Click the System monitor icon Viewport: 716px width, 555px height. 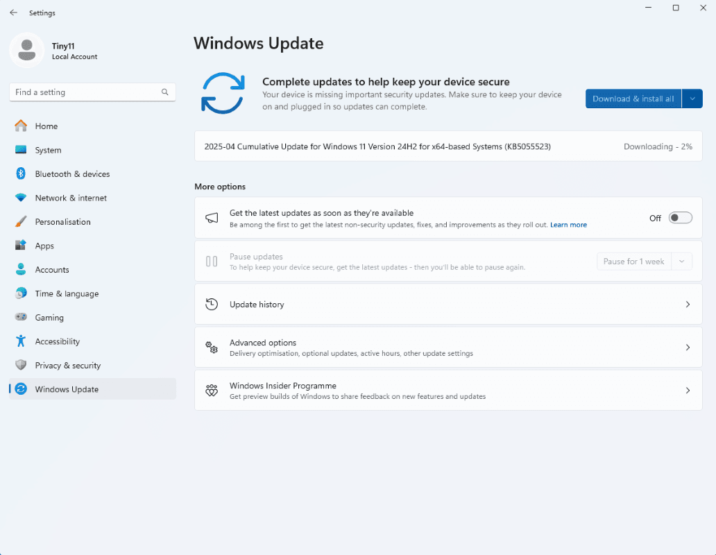21,150
